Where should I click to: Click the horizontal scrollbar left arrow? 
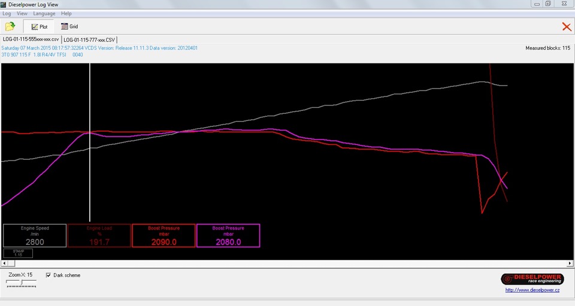pyautogui.click(x=4, y=263)
